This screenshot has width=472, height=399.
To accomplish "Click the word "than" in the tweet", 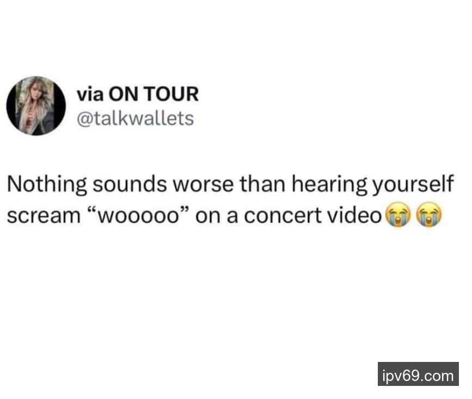I will 262,184.
